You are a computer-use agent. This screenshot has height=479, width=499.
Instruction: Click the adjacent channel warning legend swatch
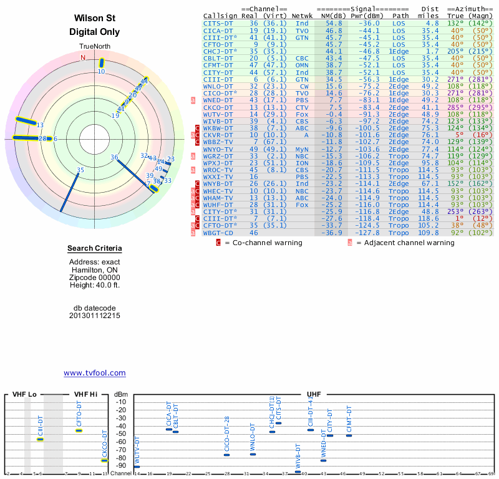click(x=350, y=243)
